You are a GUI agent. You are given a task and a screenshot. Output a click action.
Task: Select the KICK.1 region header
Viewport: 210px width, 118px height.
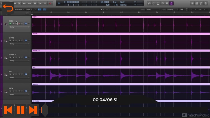[x=121, y=17]
